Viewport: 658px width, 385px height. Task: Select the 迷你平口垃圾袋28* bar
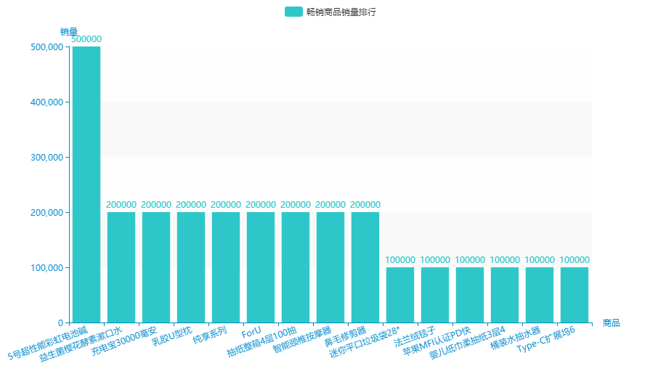(400, 295)
